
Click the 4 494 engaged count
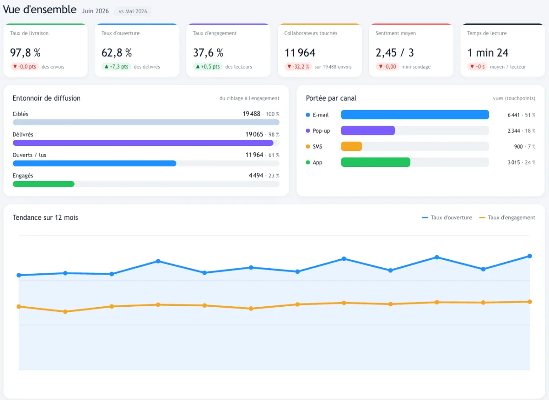256,176
